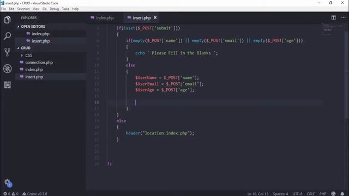349x196 pixels.
Task: Click the closing ?> PHP tag
Action: pos(109,164)
